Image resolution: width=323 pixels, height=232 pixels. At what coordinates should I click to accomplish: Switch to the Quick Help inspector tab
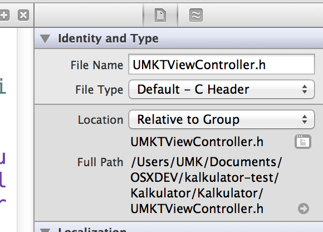[x=196, y=15]
